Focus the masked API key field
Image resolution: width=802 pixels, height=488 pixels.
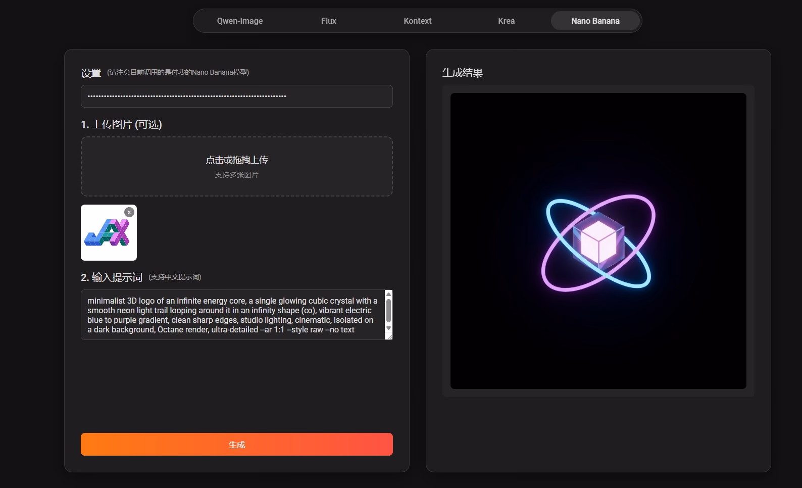pos(236,96)
